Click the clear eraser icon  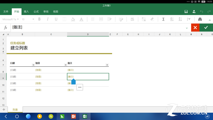pos(152,19)
